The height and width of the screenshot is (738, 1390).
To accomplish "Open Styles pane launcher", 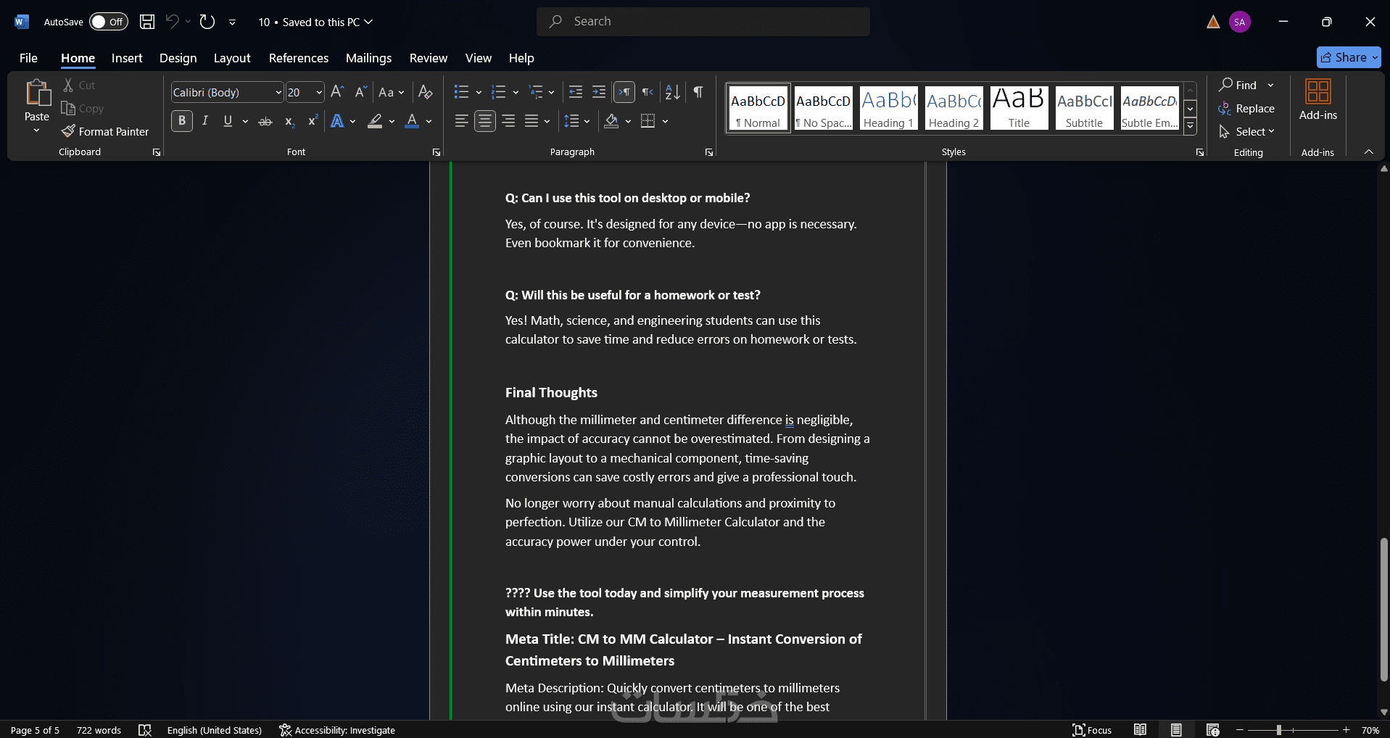I will click(1200, 152).
